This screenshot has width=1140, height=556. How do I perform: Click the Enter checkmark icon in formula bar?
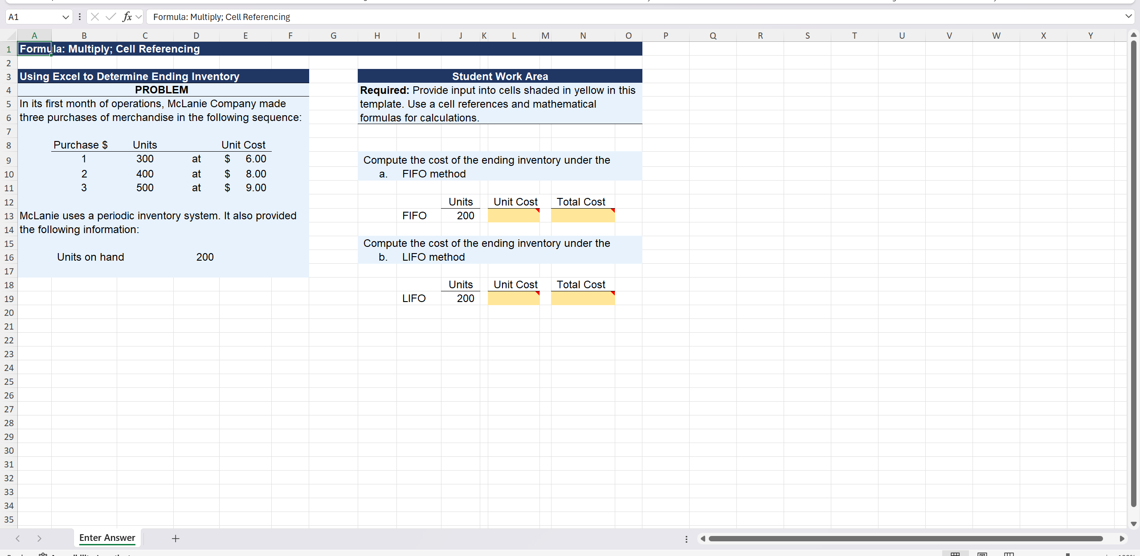(x=110, y=16)
